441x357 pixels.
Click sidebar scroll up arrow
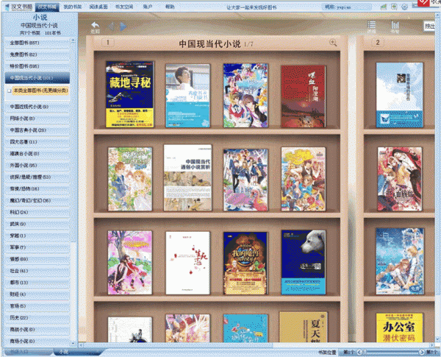[73, 41]
